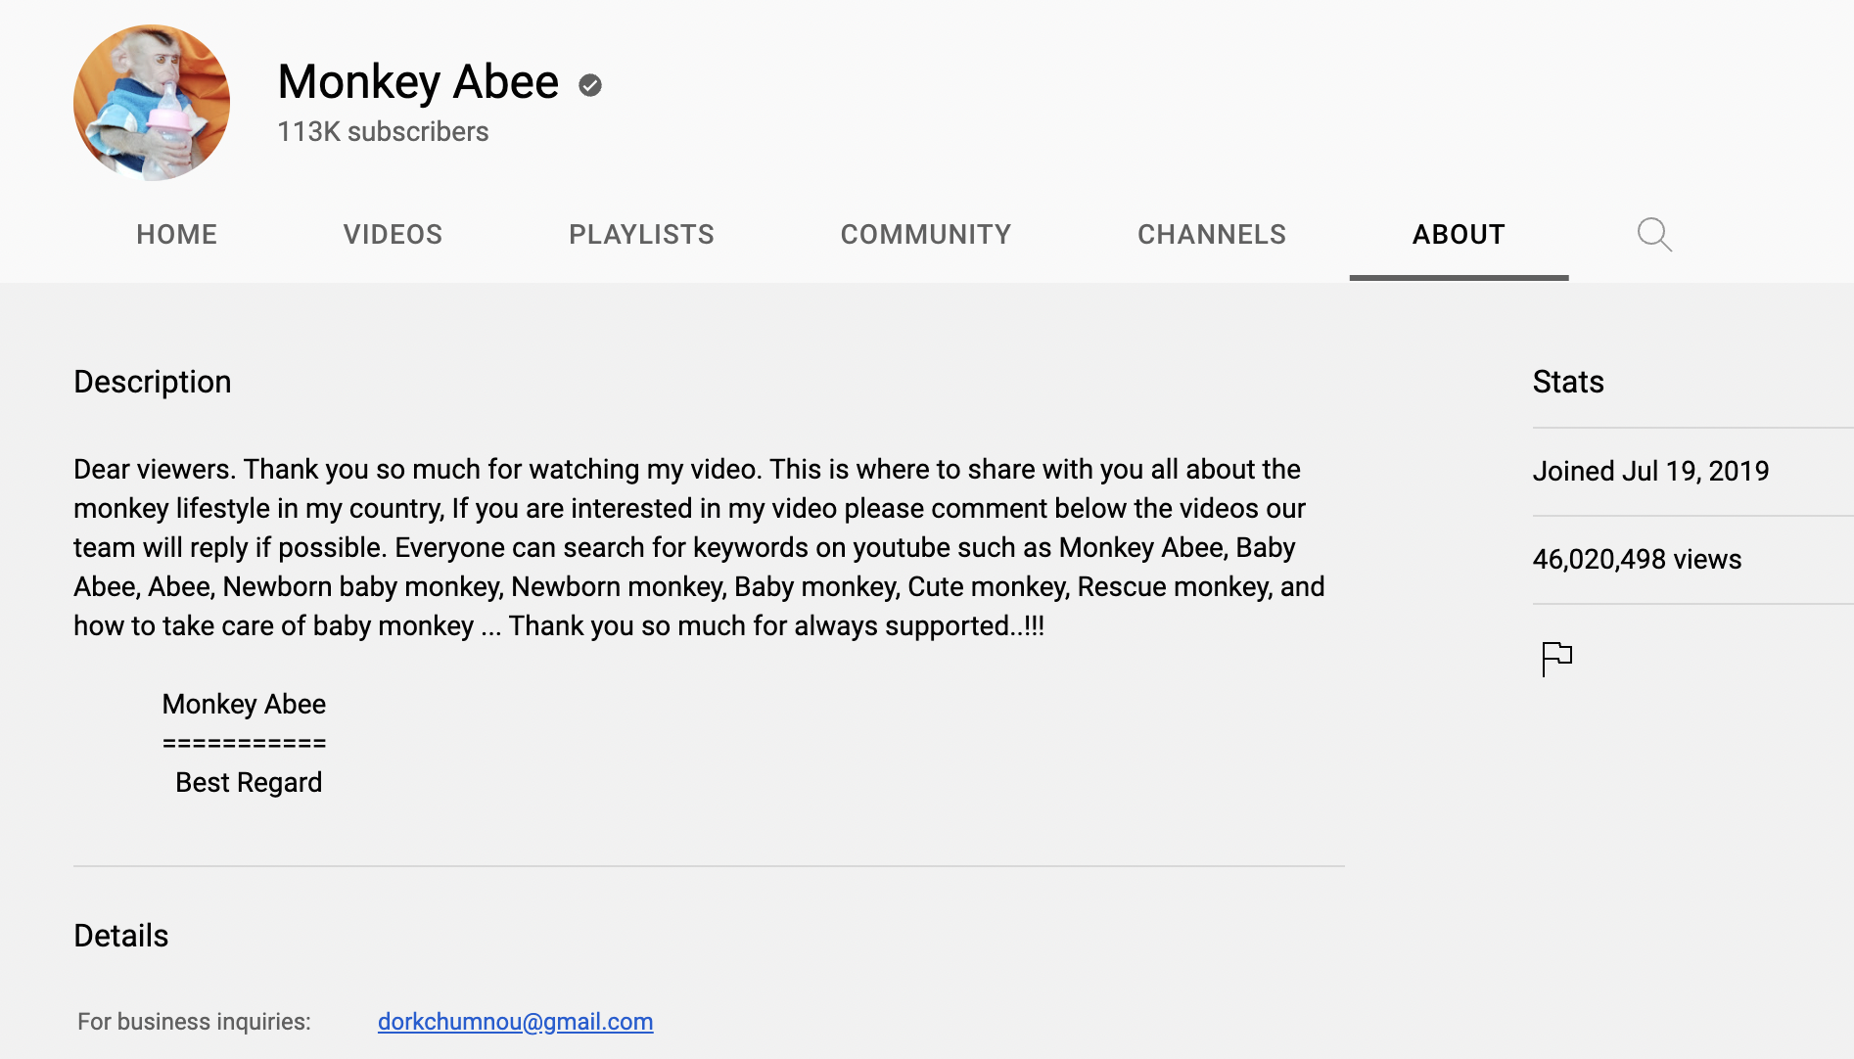Click the 46,020,498 views stat

coord(1637,560)
